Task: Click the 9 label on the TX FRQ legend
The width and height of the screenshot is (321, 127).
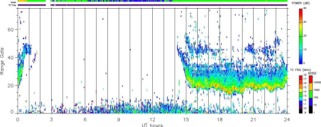Action: coord(305,113)
